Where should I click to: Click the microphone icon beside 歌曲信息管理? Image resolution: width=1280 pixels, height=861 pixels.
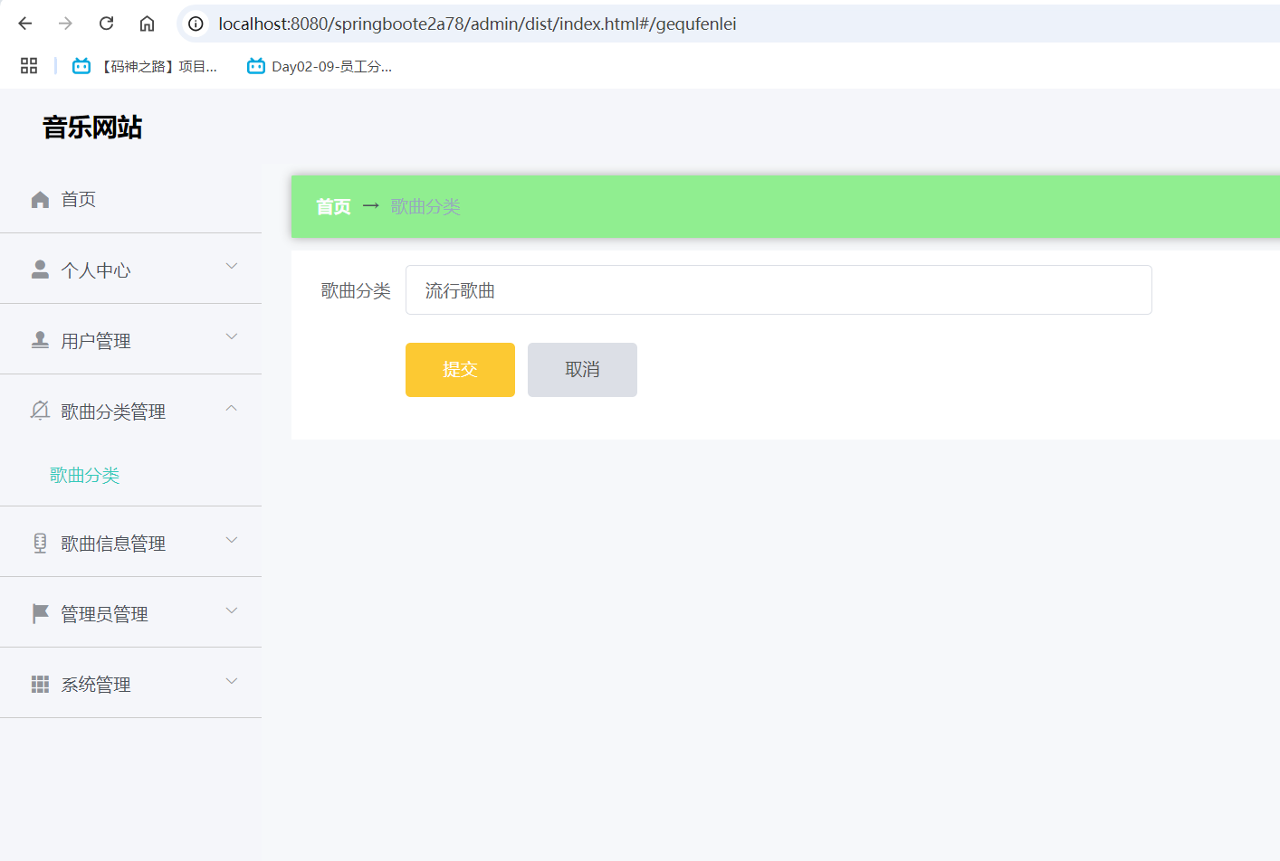(40, 543)
